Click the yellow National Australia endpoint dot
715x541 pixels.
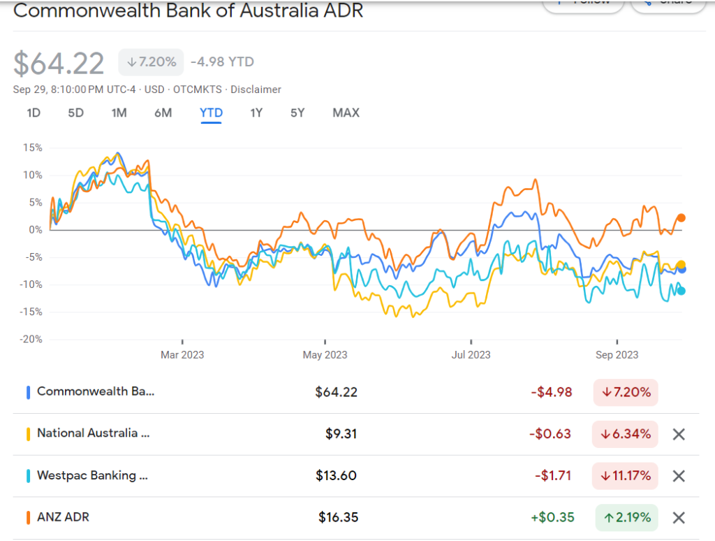[x=681, y=264]
